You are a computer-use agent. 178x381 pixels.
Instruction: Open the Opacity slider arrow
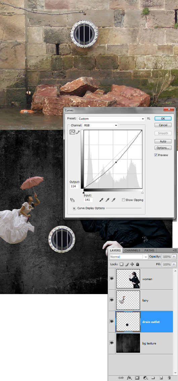(x=175, y=257)
